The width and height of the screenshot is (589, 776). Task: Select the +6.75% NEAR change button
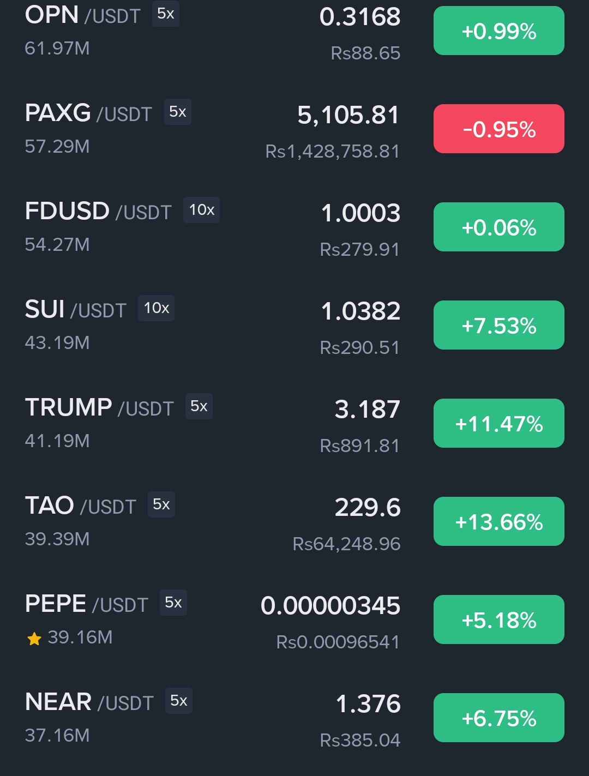click(x=498, y=718)
